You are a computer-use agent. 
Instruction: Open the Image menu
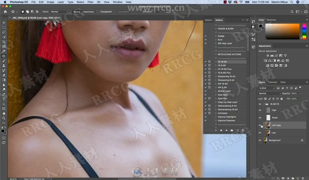click(x=50, y=2)
